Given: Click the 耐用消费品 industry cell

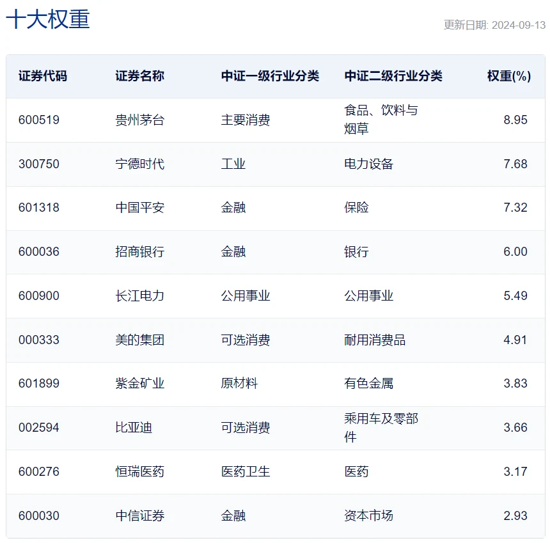Looking at the screenshot, I should pos(375,340).
